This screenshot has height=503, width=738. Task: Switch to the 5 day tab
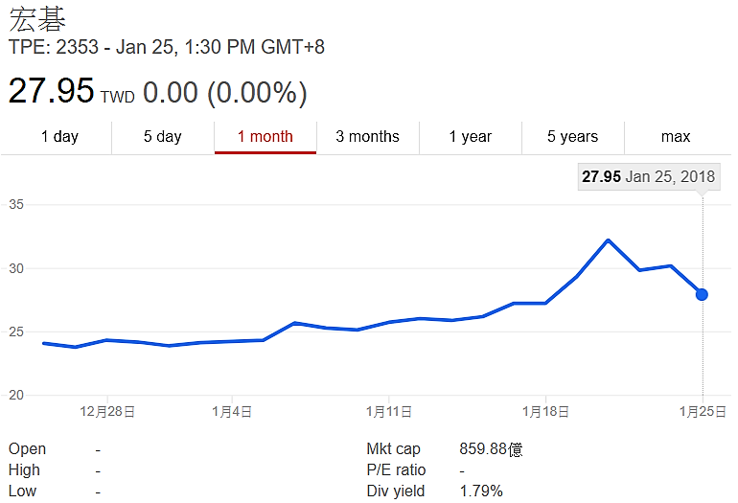(163, 136)
